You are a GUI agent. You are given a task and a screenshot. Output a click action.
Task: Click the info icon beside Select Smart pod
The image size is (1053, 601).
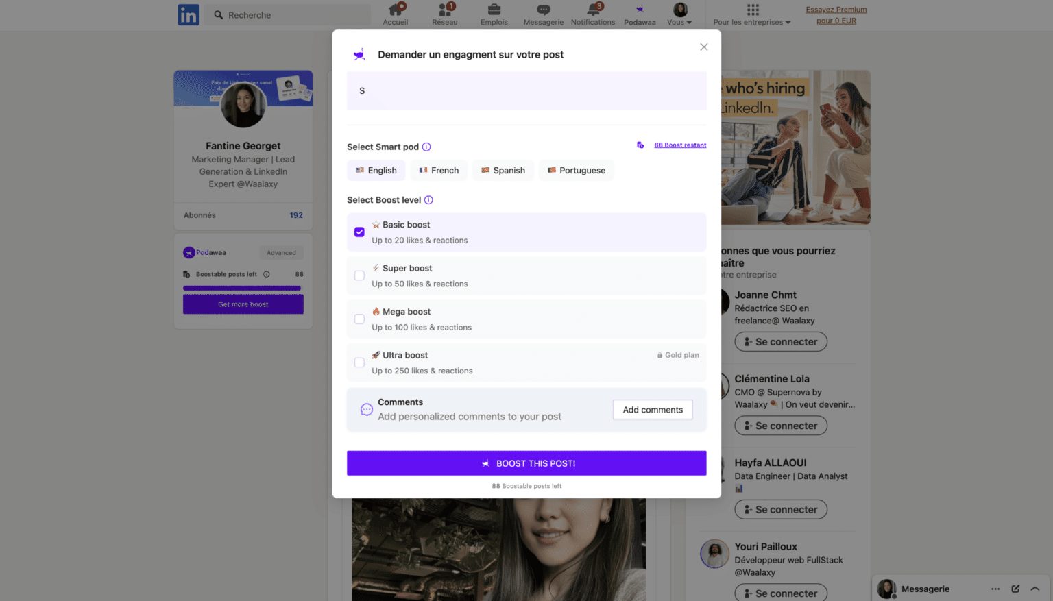tap(426, 147)
